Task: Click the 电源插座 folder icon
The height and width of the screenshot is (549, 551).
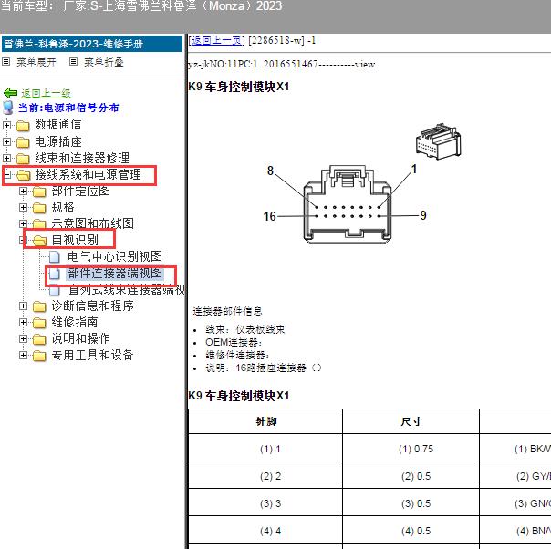Action: point(23,142)
